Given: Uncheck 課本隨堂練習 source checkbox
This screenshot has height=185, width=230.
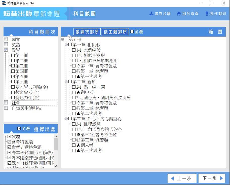Looking at the screenshot, I should pyautogui.click(x=9, y=158).
